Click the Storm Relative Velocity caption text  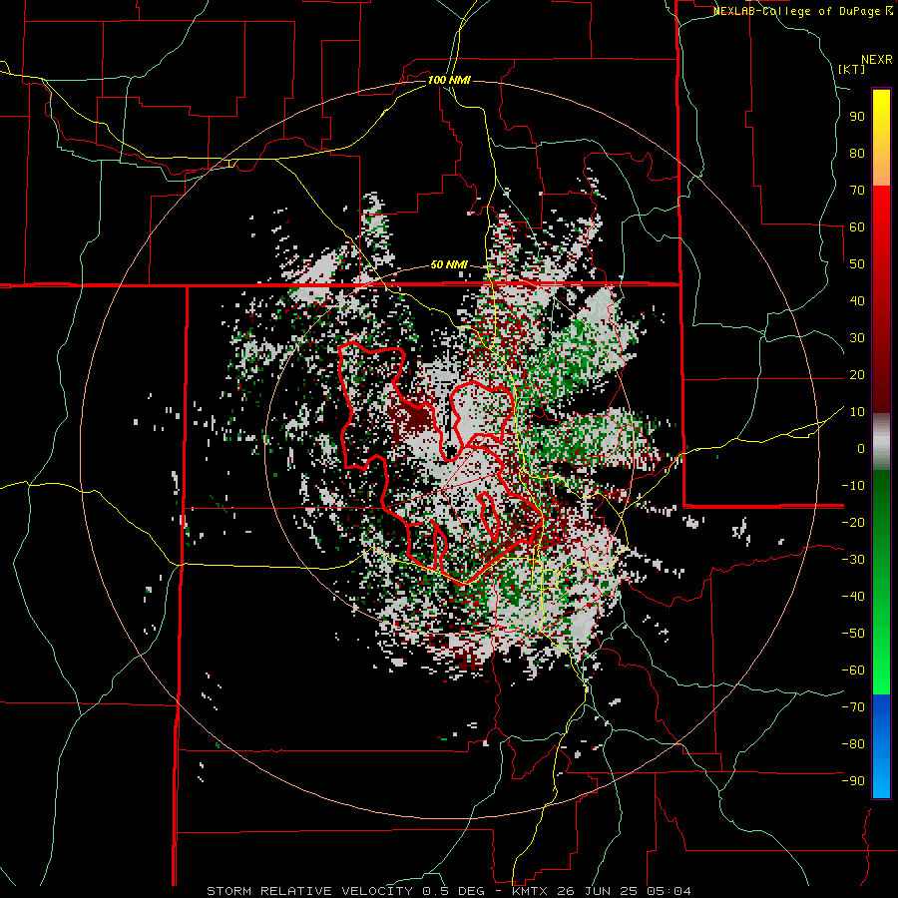[449, 891]
